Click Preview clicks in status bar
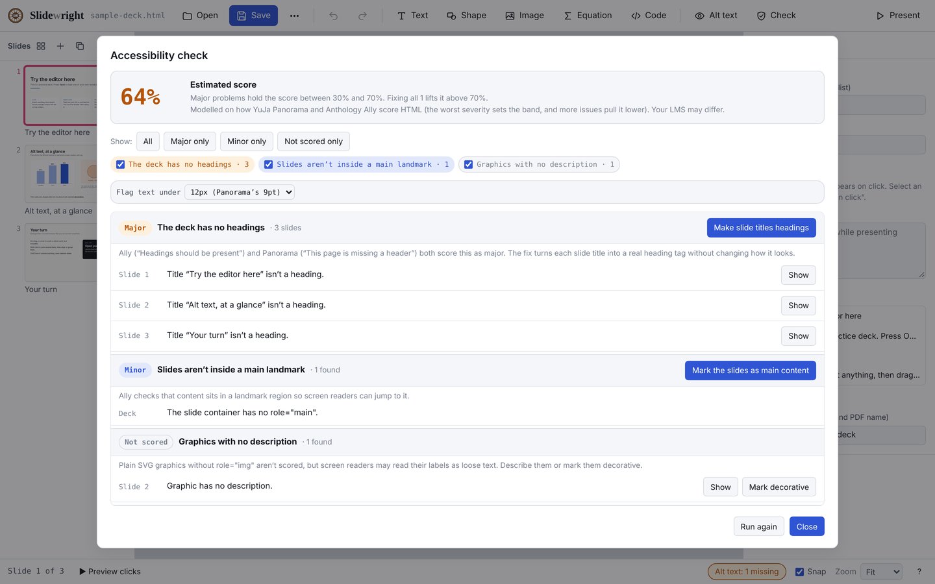 point(110,572)
